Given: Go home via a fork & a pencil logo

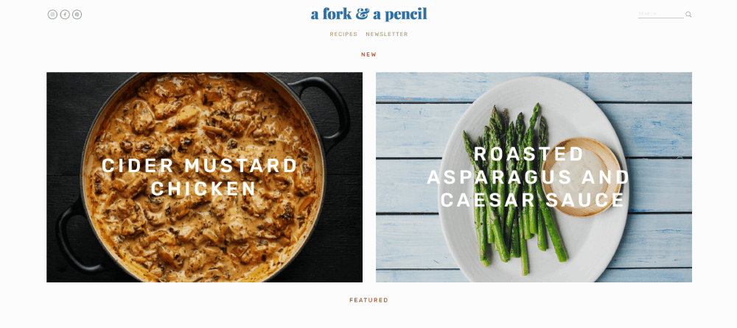Looking at the screenshot, I should pyautogui.click(x=368, y=14).
